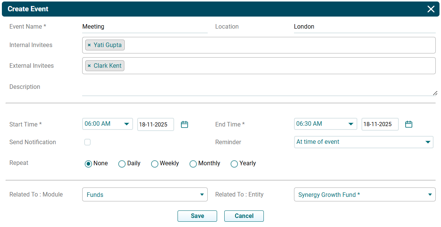Click the Event Name input field
This screenshot has width=441, height=227.
pyautogui.click(x=144, y=27)
